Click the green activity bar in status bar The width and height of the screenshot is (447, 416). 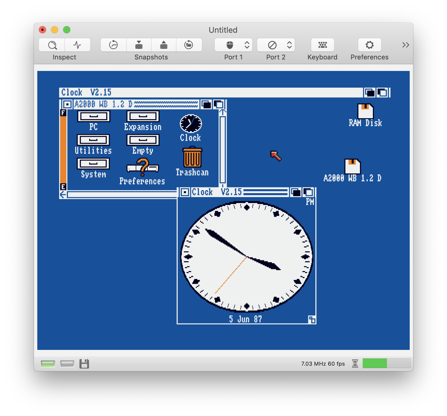(375, 363)
